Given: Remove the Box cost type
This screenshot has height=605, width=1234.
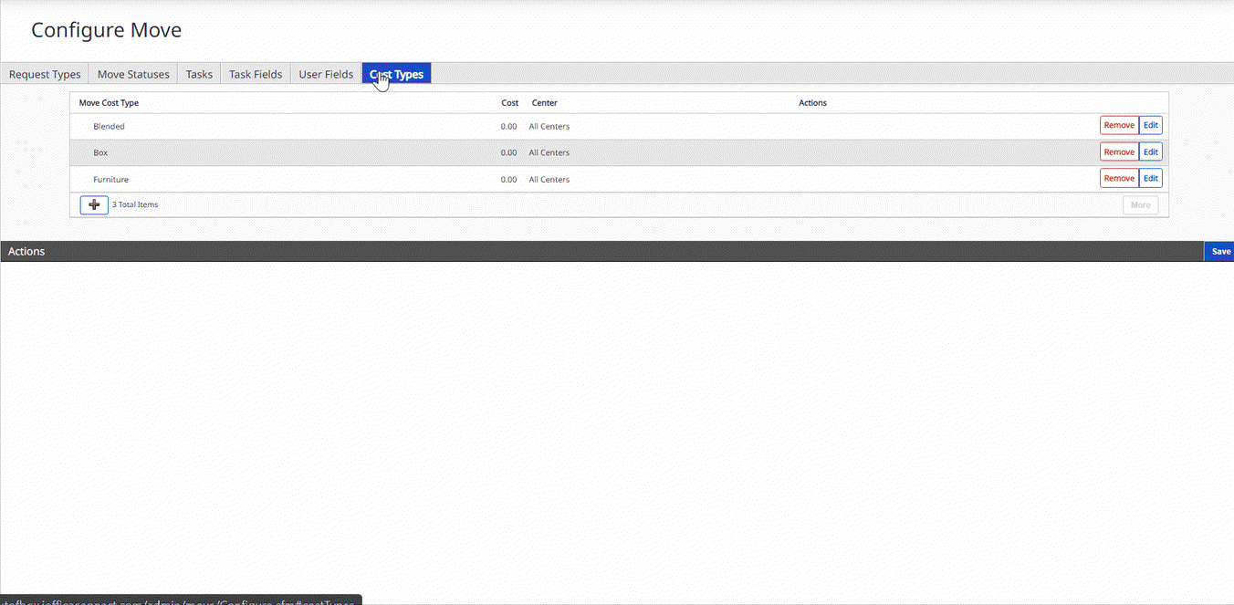Looking at the screenshot, I should (x=1118, y=152).
